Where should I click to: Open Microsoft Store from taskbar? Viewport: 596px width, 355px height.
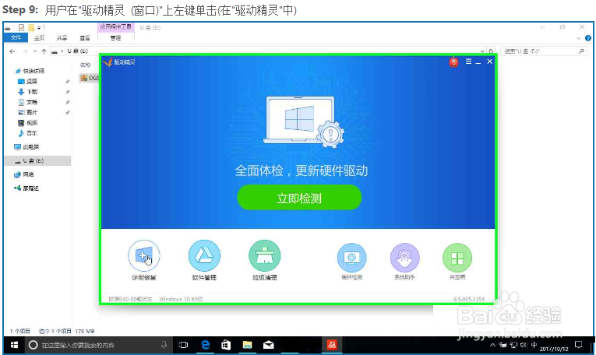coord(226,345)
